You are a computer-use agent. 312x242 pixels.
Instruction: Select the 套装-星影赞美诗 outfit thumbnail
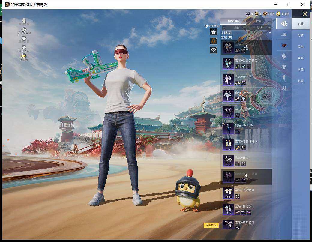pos(228,64)
